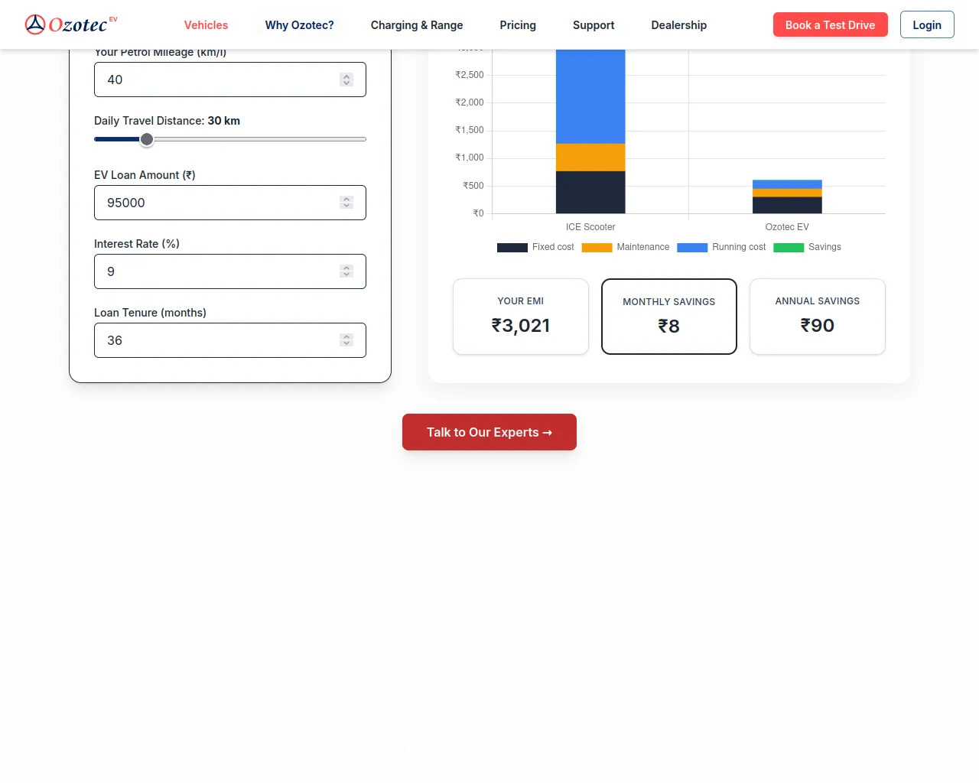Click the Login button
Screen dimensions: 979x783
(x=927, y=24)
